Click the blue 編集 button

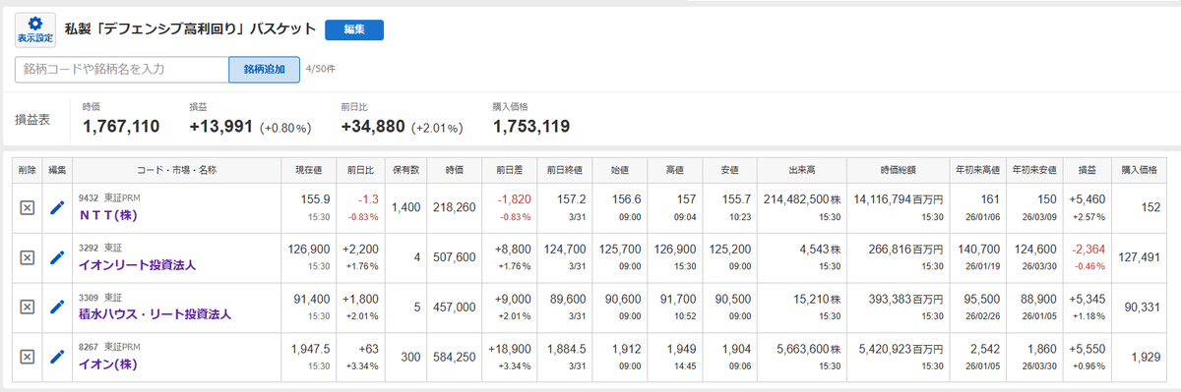tap(354, 30)
